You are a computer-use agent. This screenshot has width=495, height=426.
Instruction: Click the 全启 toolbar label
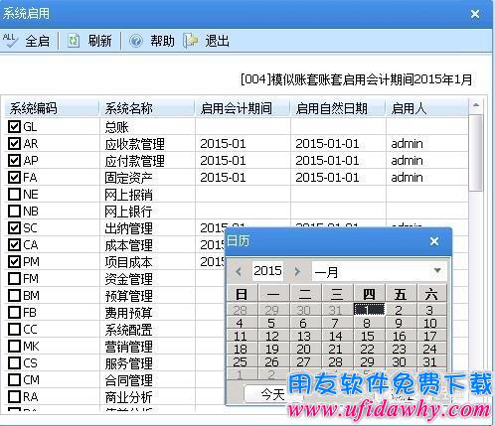tap(38, 42)
